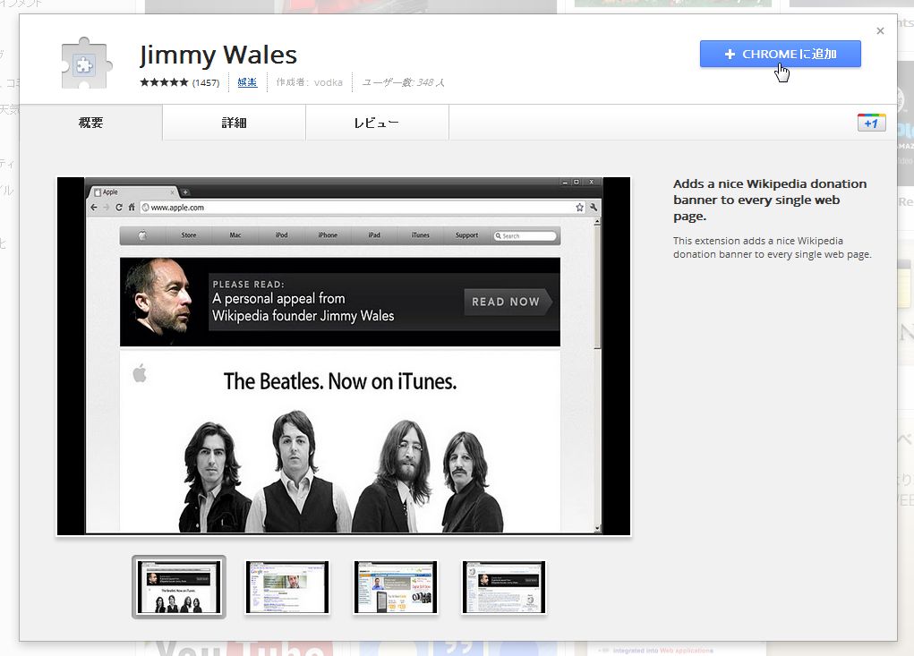Click the 'This extension adds a nice' paragraph
The height and width of the screenshot is (656, 914).
pos(772,248)
